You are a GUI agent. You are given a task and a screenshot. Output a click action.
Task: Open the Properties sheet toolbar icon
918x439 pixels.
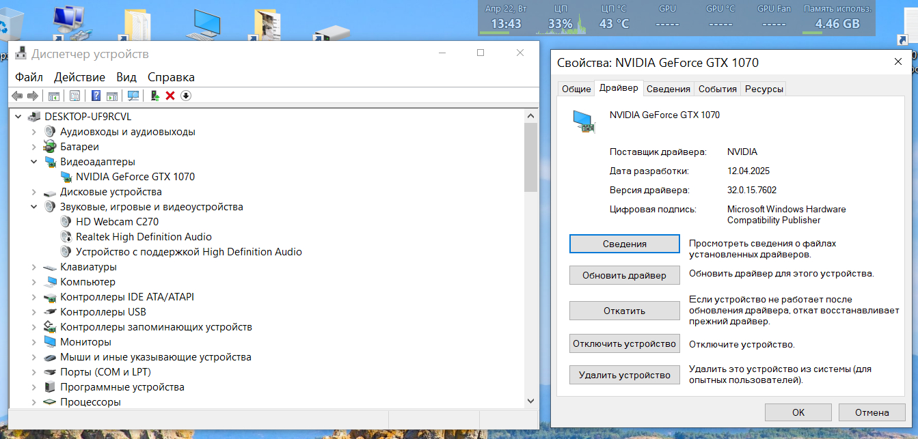(75, 96)
